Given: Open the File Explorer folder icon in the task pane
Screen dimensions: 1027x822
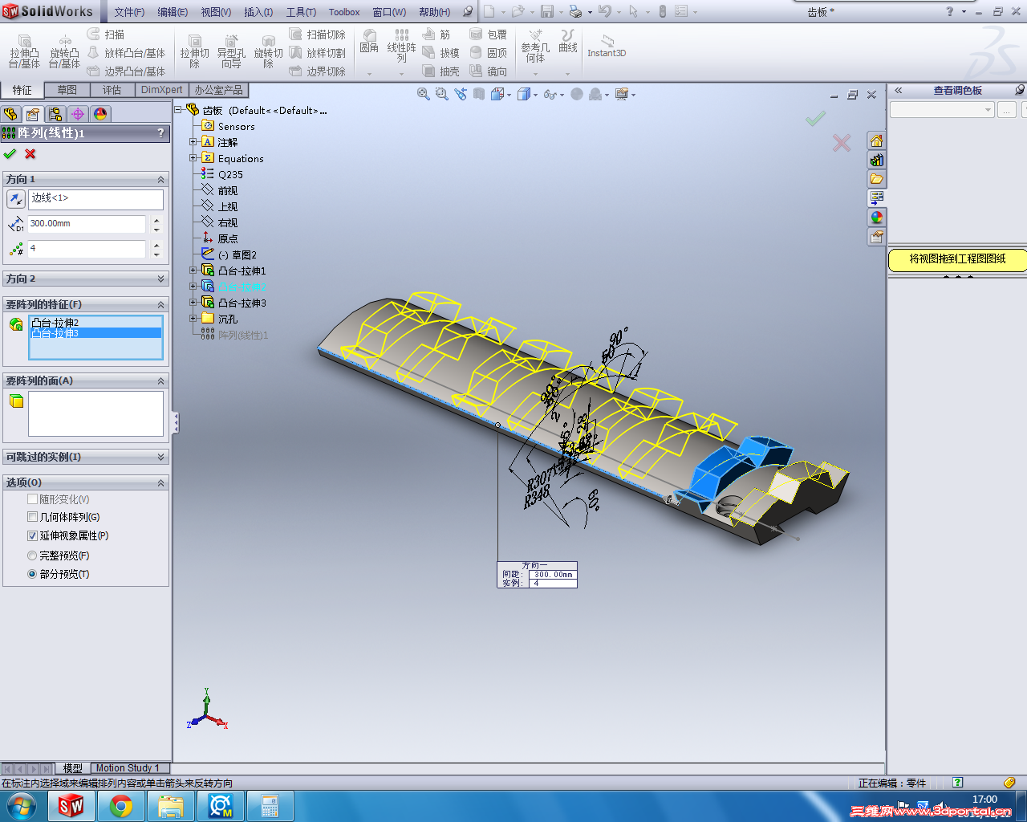Looking at the screenshot, I should click(876, 179).
